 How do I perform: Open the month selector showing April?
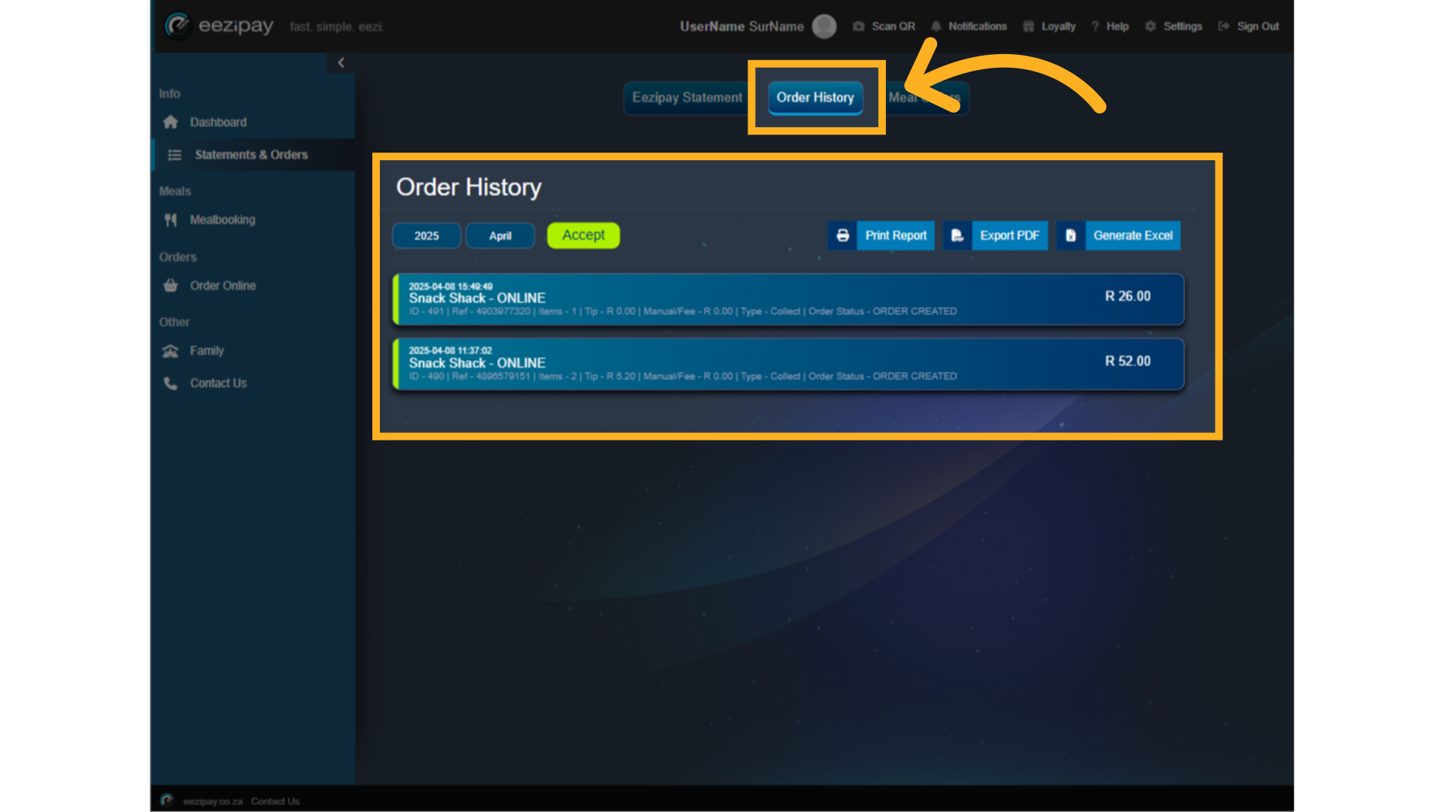point(500,235)
